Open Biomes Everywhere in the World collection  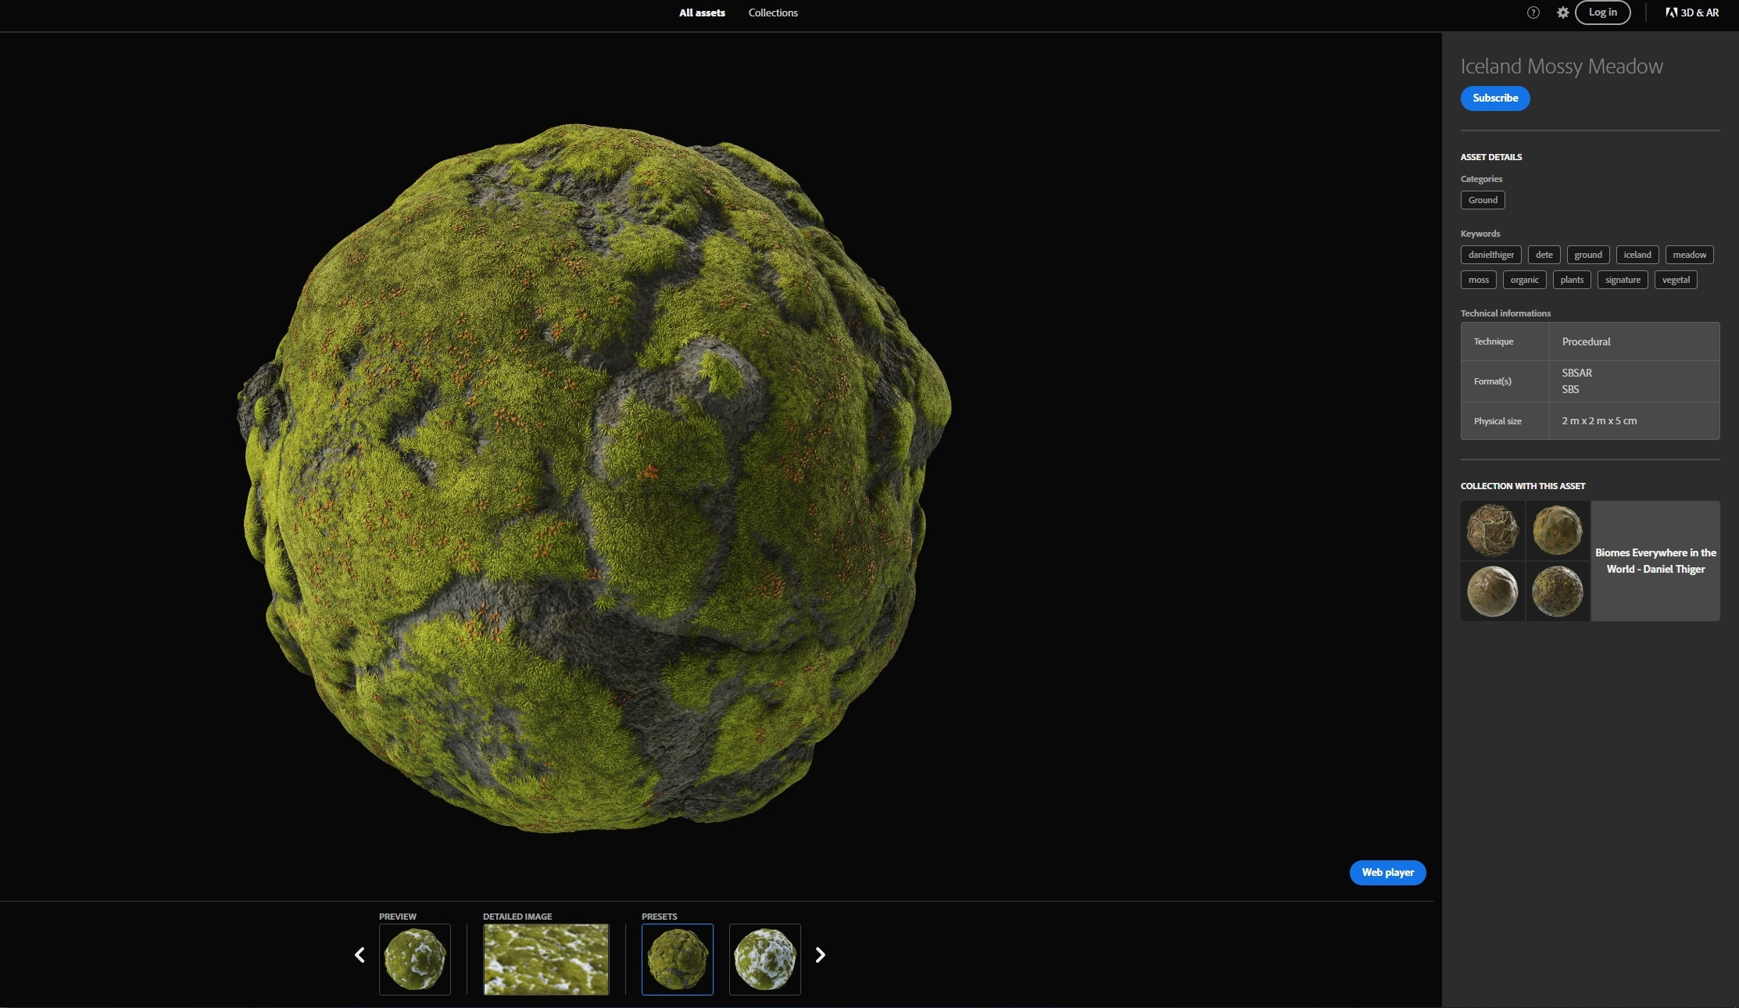(x=1655, y=561)
